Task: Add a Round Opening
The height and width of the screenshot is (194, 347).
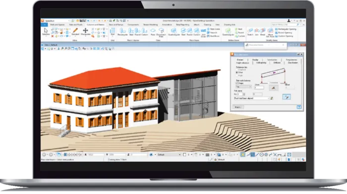Action: (x=284, y=33)
